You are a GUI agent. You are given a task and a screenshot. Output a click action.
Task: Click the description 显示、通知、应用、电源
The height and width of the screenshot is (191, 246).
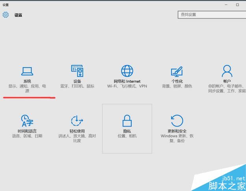click(27, 88)
